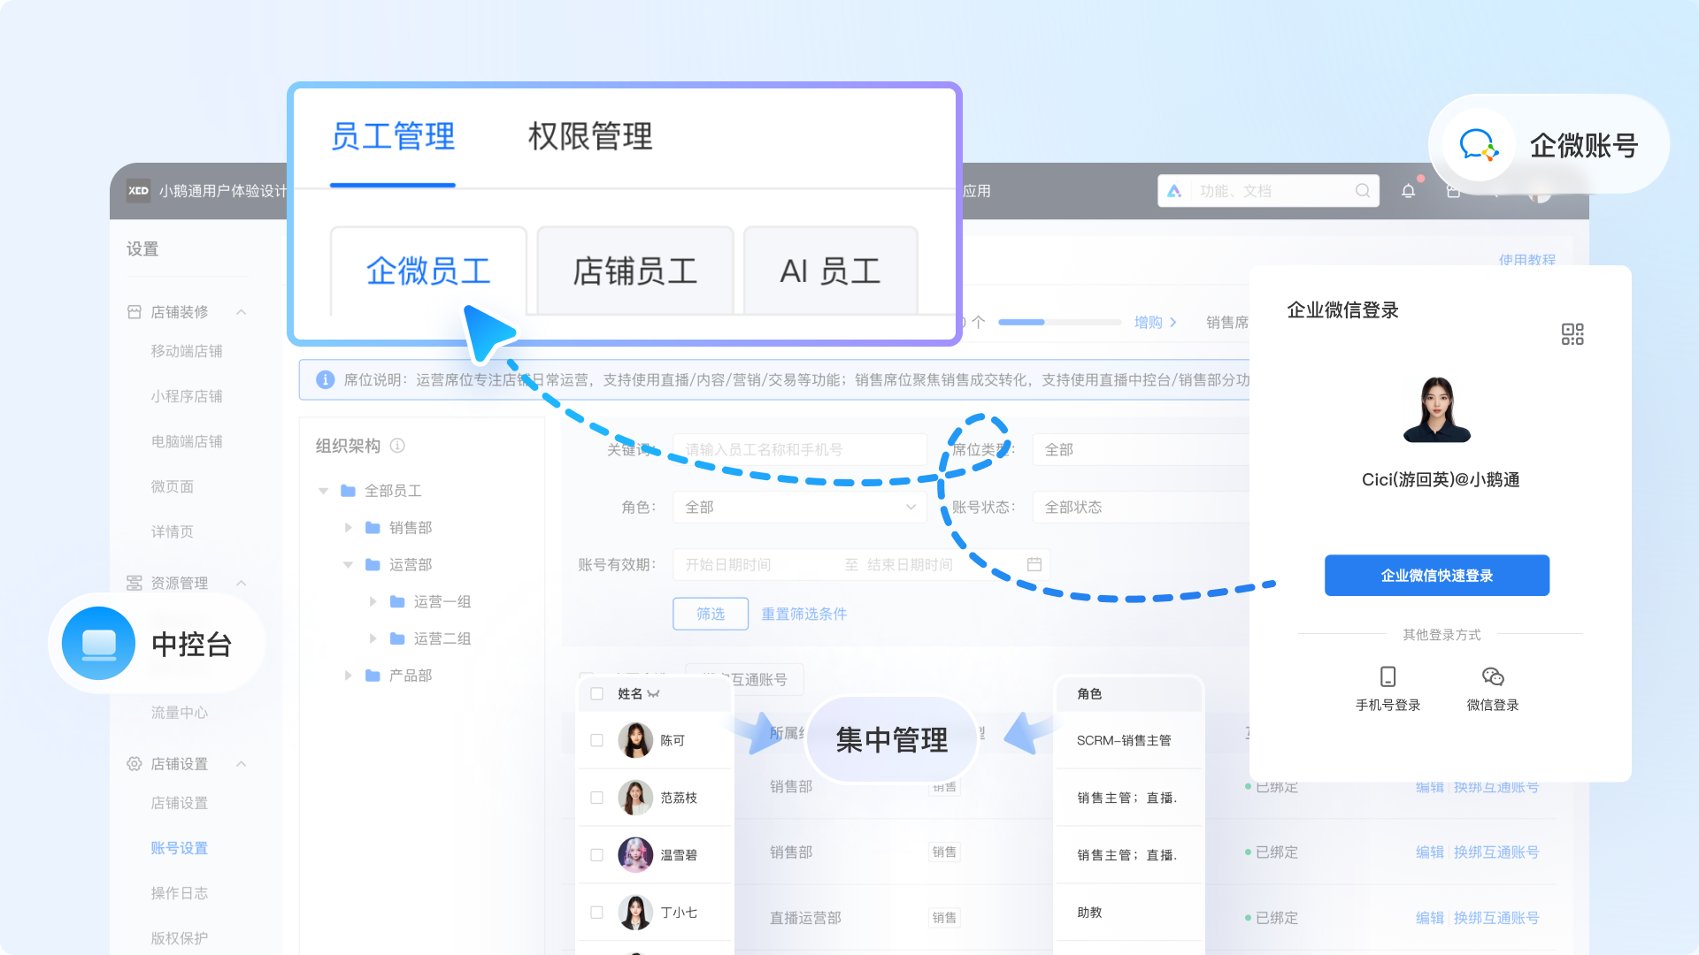Click 重置筛选条件 link

click(x=804, y=614)
